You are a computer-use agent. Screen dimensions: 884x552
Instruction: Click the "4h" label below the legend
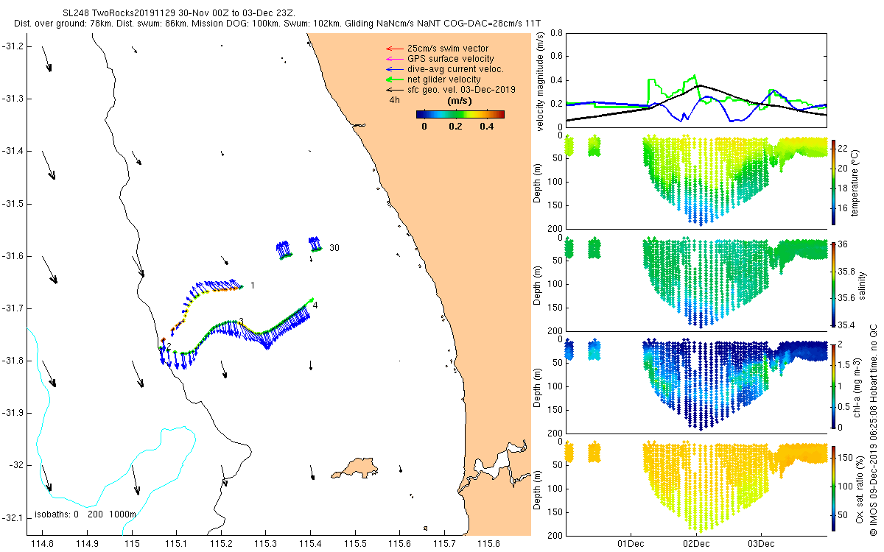pos(395,99)
